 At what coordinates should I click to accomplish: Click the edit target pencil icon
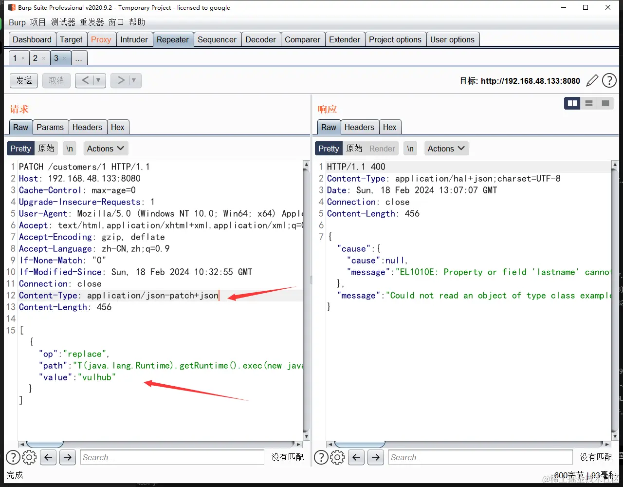click(x=592, y=80)
